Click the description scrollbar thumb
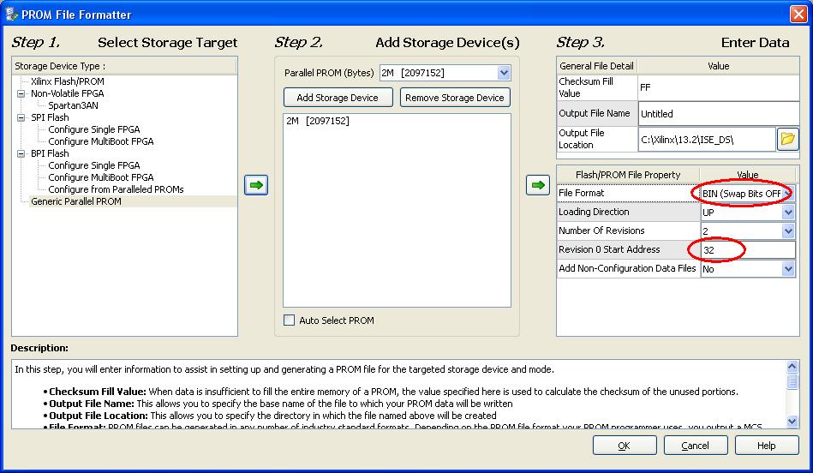This screenshot has height=473, width=813. 792,381
